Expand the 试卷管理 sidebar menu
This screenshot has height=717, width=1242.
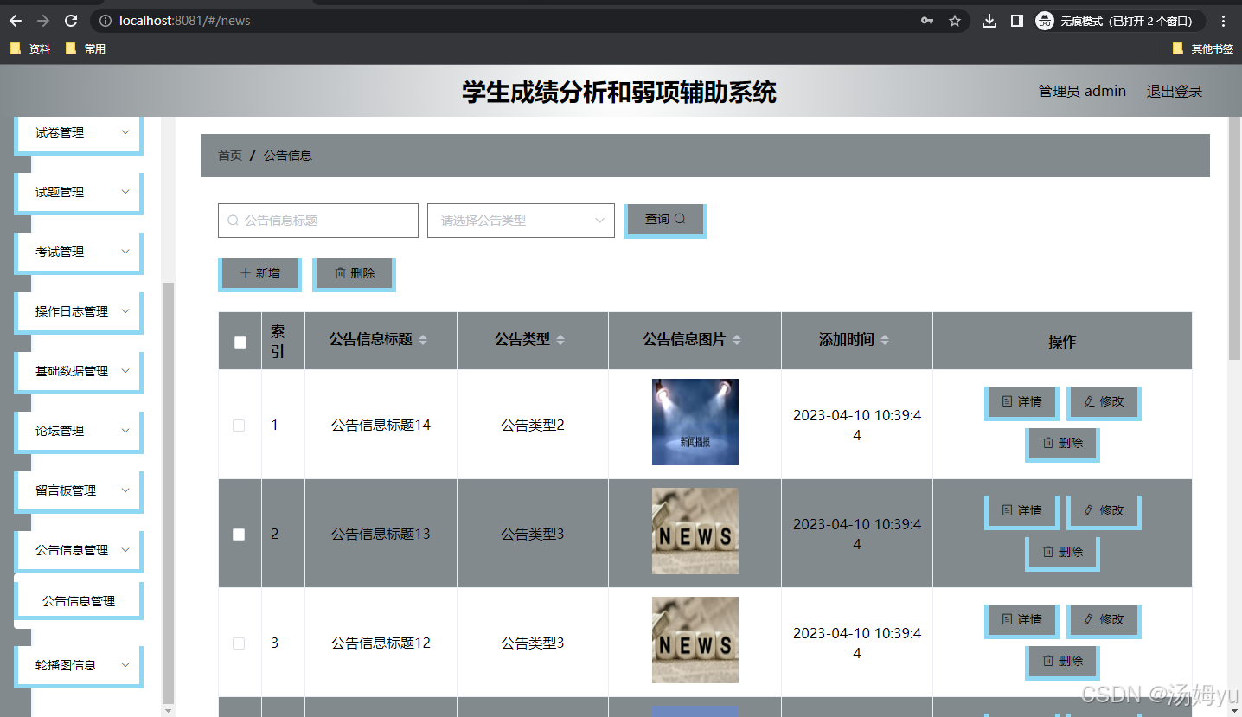(79, 133)
